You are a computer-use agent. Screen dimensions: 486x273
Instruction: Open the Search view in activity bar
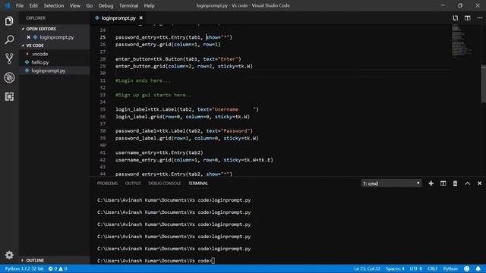(9, 39)
